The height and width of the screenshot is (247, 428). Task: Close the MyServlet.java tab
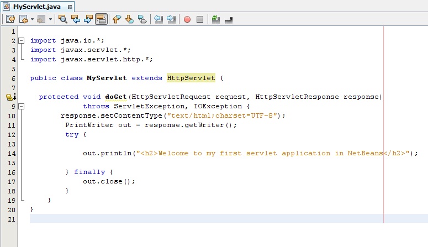70,7
